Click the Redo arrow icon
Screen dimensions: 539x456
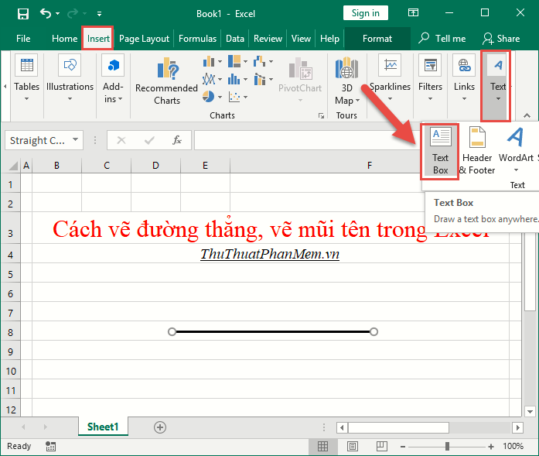click(73, 13)
